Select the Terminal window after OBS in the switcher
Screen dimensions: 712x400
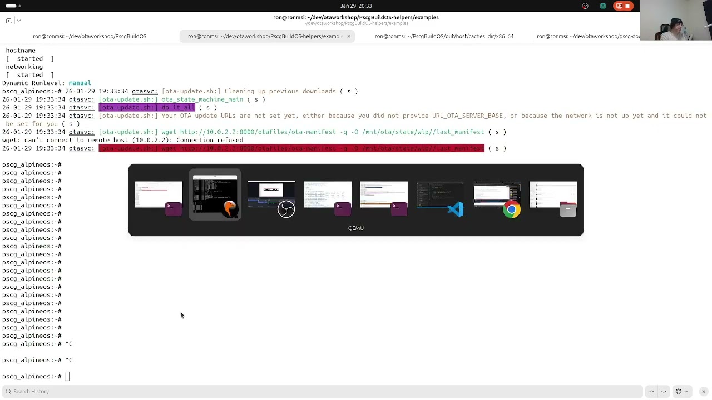pos(328,196)
